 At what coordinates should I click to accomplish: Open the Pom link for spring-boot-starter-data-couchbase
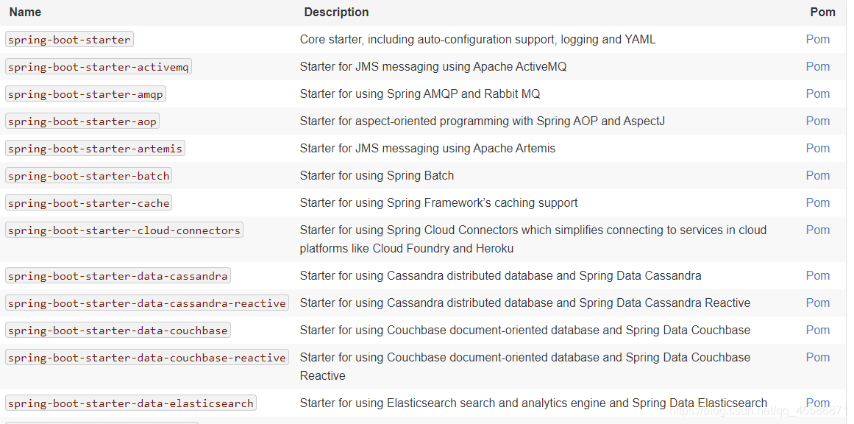click(817, 331)
